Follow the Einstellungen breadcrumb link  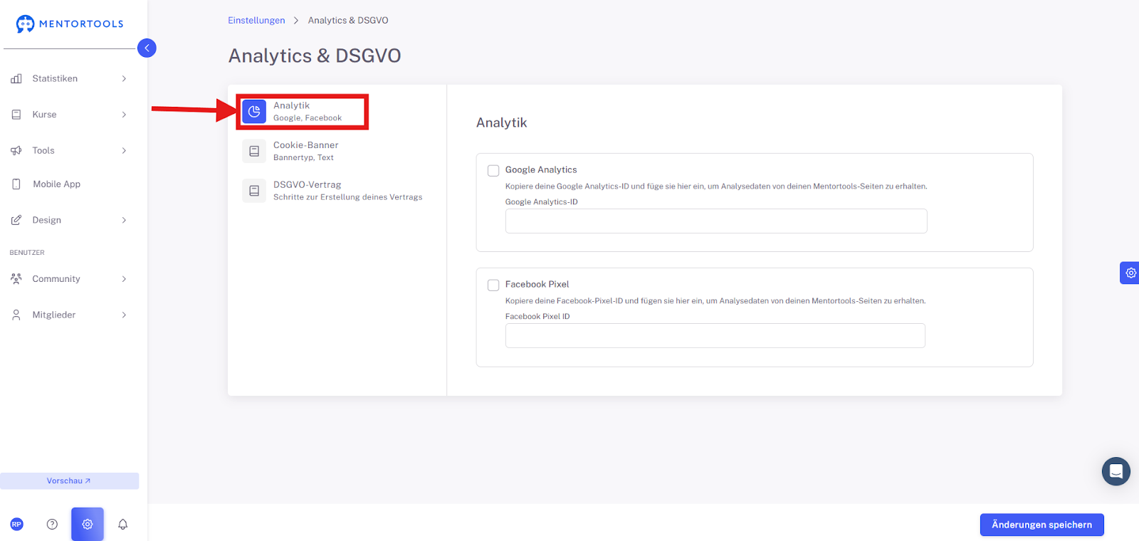(x=256, y=21)
